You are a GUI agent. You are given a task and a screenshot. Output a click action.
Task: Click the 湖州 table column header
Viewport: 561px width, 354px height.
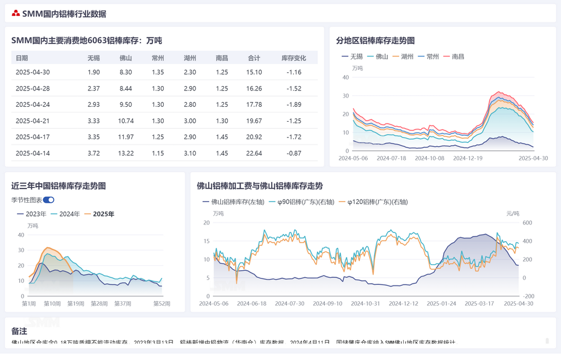coord(190,58)
